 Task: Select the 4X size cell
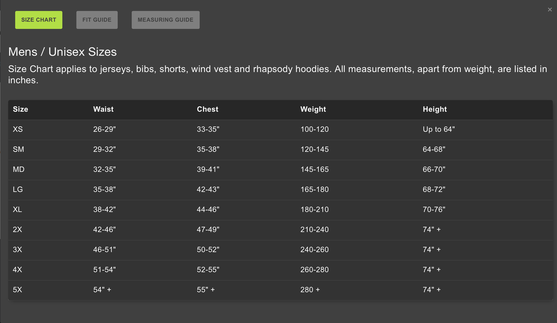click(x=17, y=270)
